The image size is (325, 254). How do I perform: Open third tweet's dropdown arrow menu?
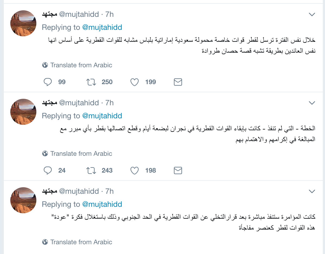312,191
